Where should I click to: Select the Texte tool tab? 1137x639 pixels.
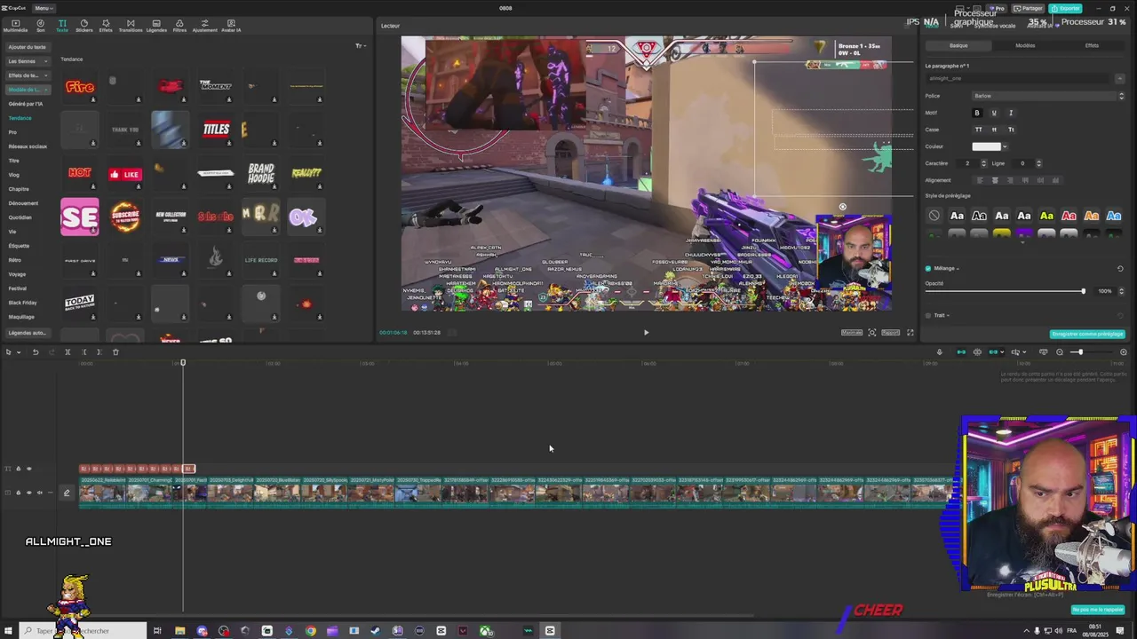(62, 26)
